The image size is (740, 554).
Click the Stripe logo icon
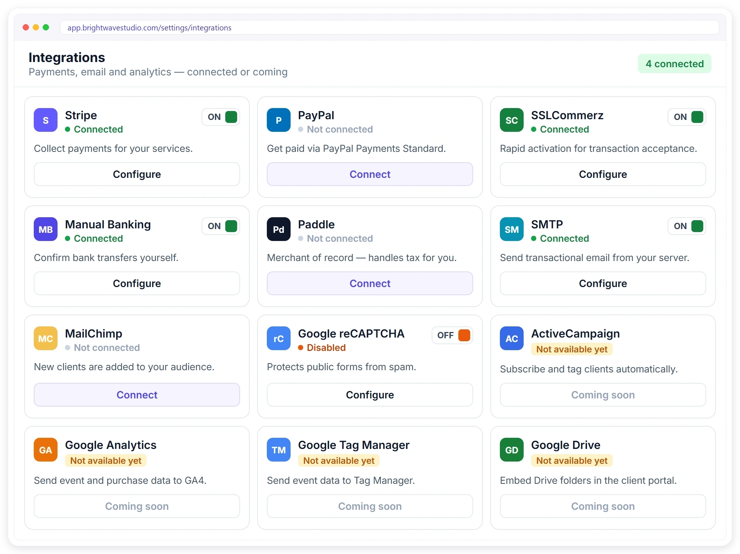(x=46, y=120)
